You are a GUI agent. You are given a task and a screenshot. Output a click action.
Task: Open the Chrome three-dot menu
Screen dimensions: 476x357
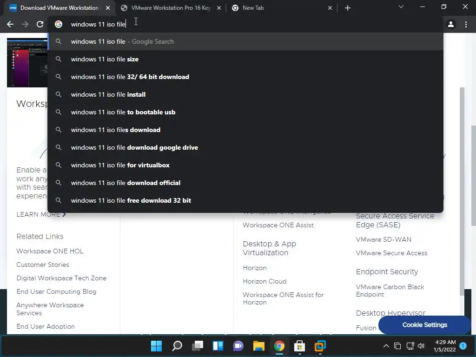[466, 24]
